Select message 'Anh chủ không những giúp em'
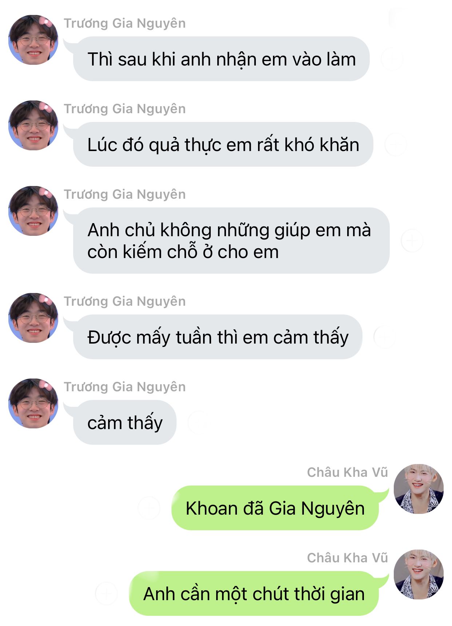This screenshot has width=452, height=626. [x=231, y=241]
